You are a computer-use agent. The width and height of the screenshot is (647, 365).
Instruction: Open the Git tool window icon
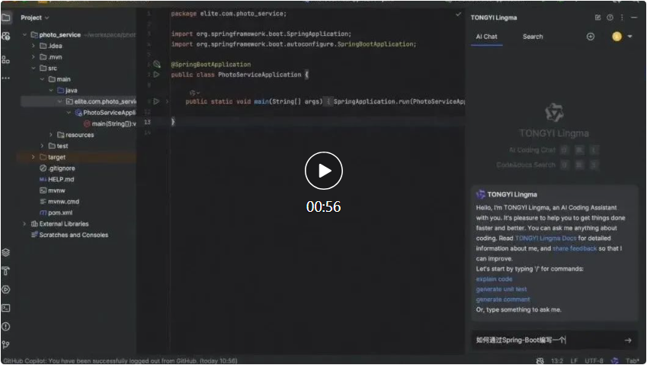pos(6,344)
